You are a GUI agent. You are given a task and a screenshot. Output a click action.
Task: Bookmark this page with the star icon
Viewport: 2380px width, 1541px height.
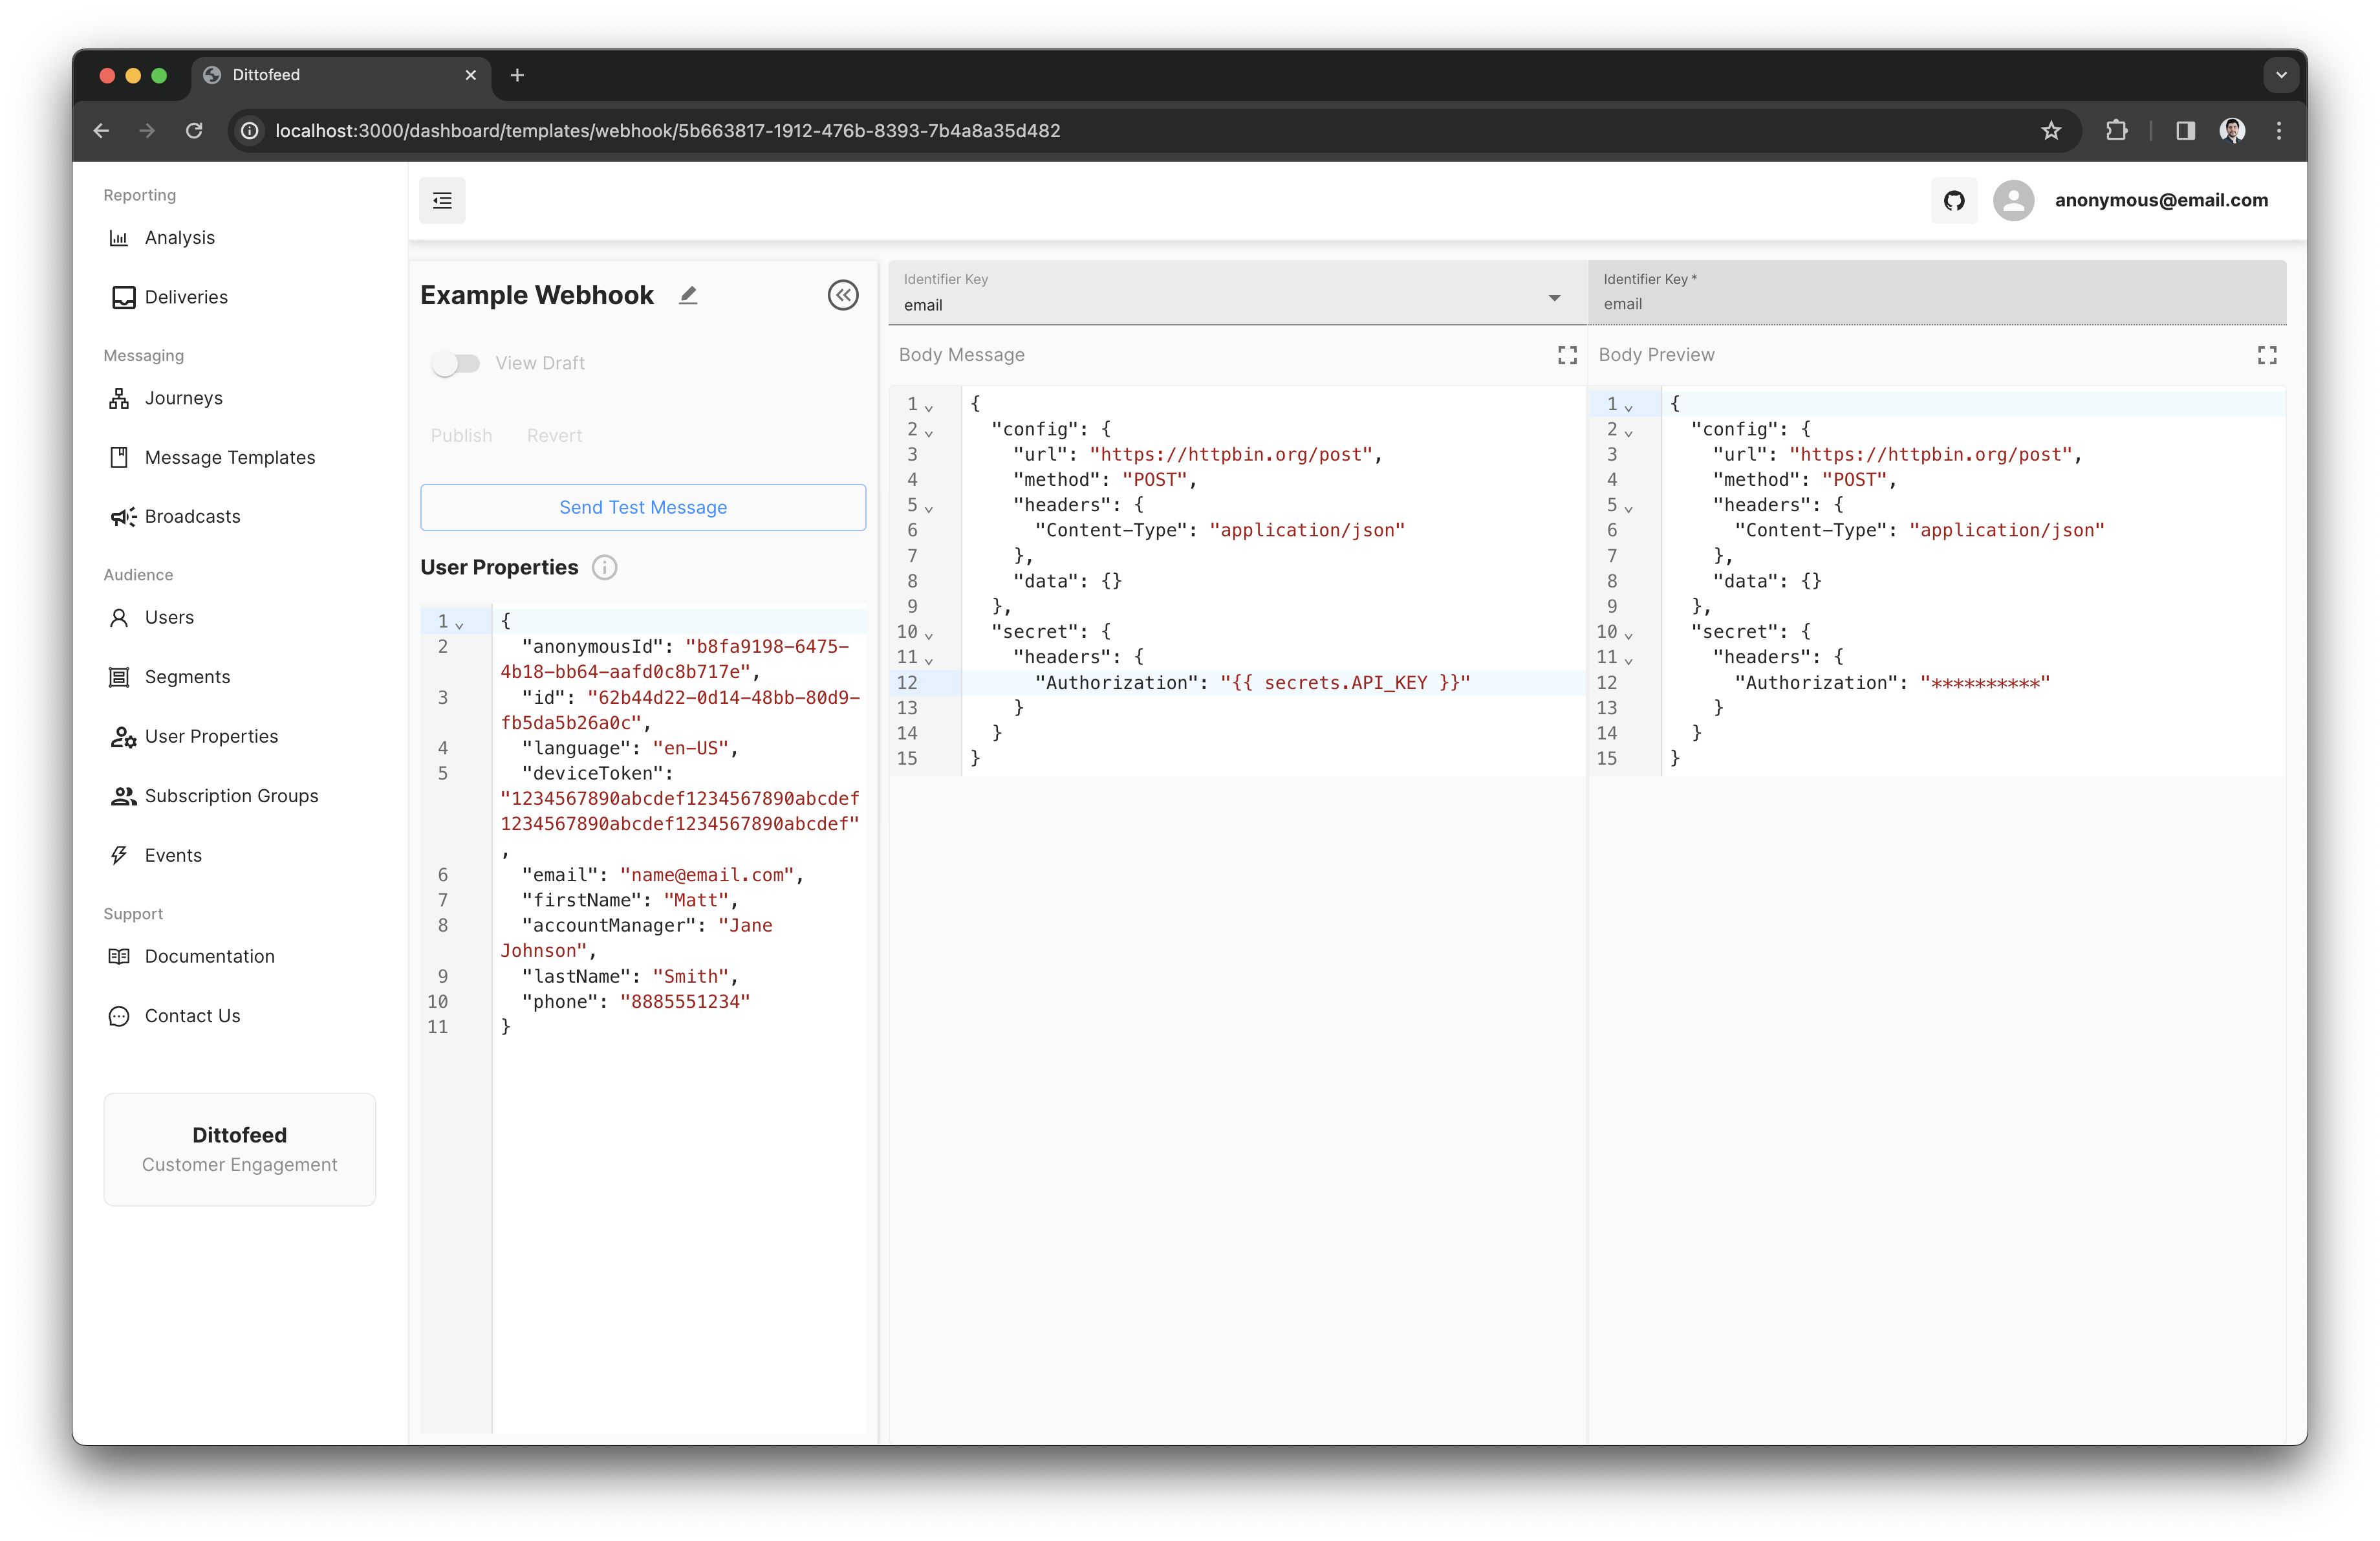[x=2051, y=131]
